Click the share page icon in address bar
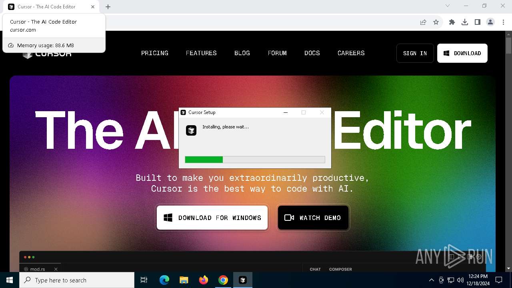This screenshot has height=288, width=512. (423, 22)
